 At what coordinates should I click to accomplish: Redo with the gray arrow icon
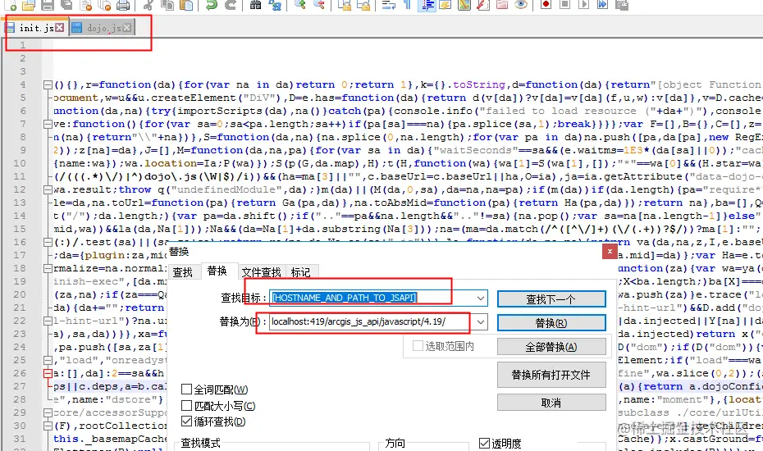click(231, 5)
